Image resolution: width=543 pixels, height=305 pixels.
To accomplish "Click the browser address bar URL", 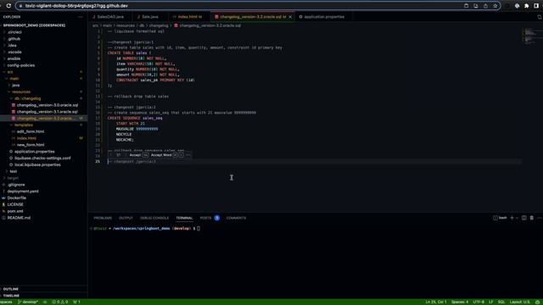I will click(76, 6).
